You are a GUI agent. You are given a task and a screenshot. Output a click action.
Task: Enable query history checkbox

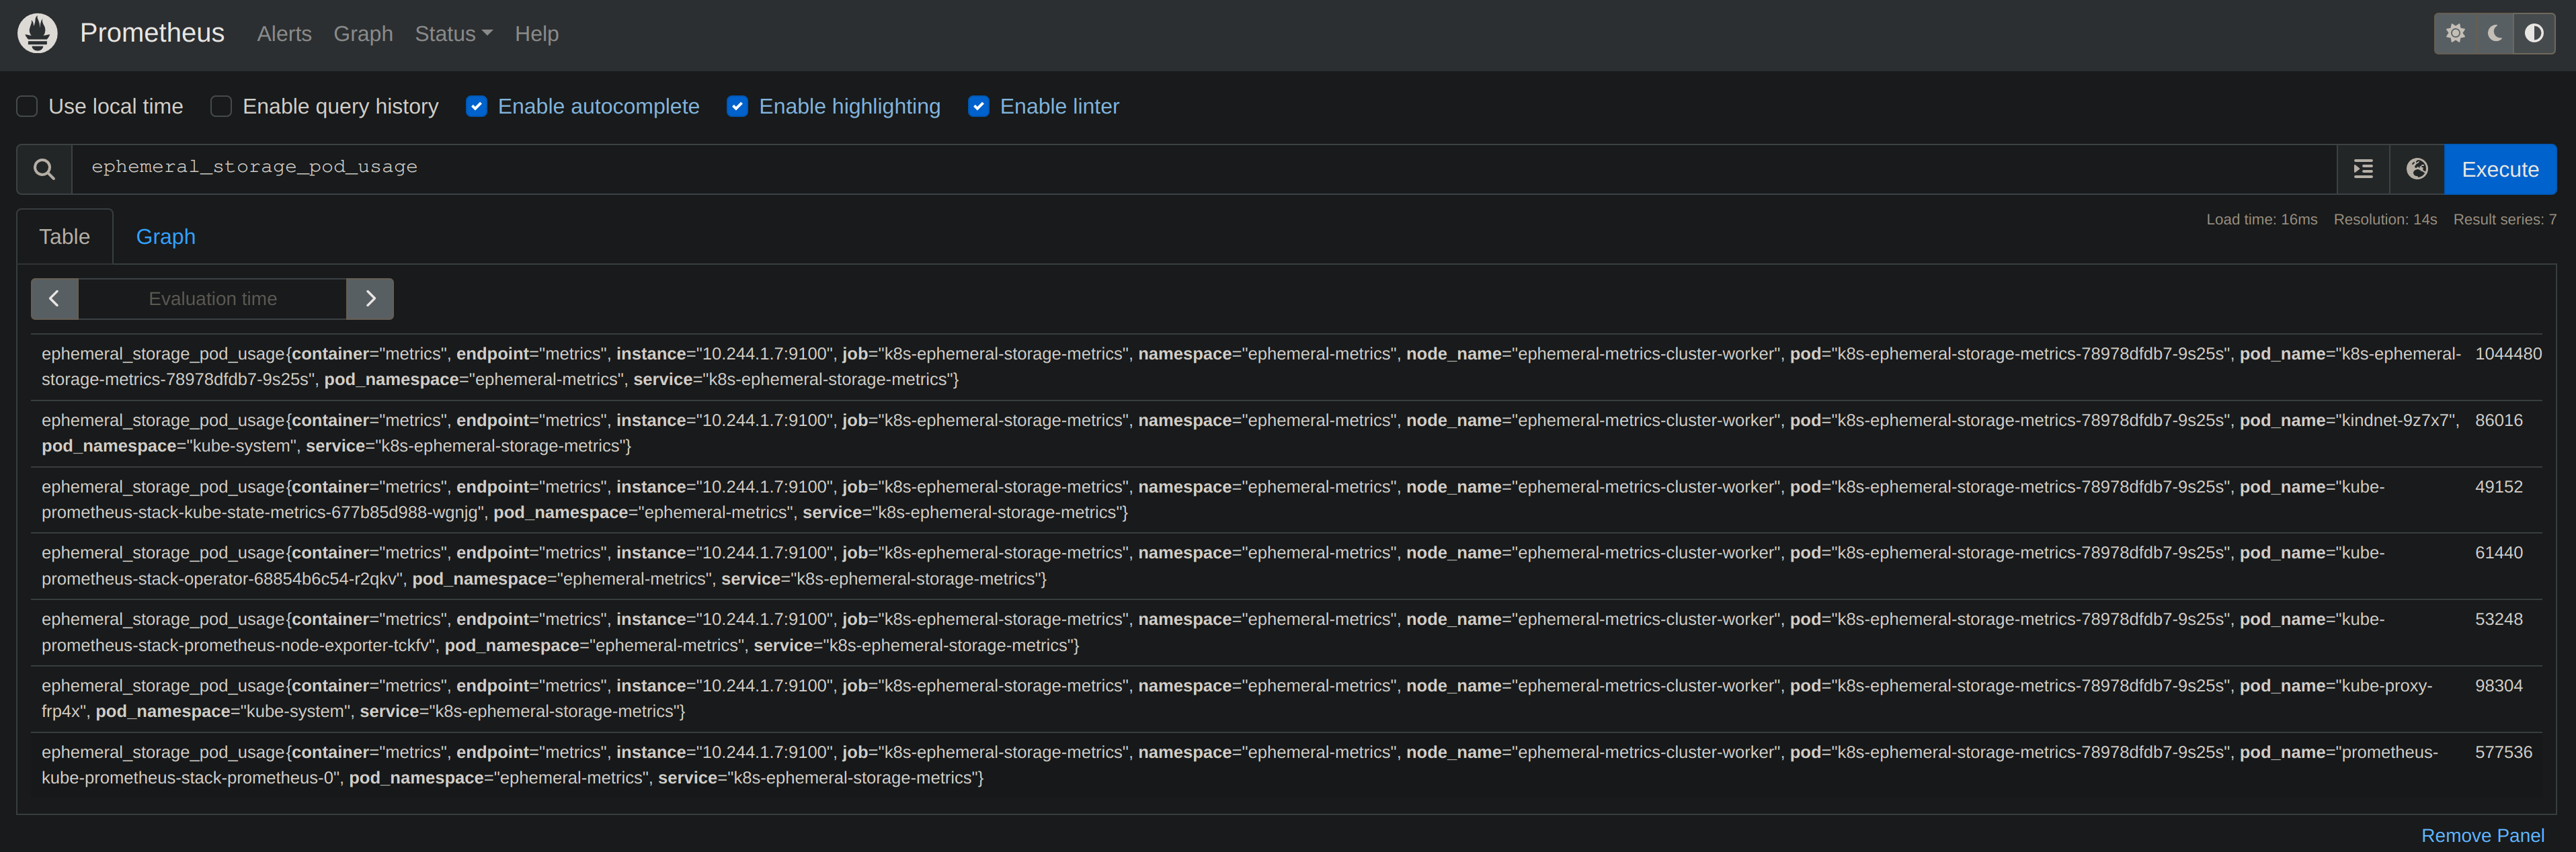pos(221,106)
